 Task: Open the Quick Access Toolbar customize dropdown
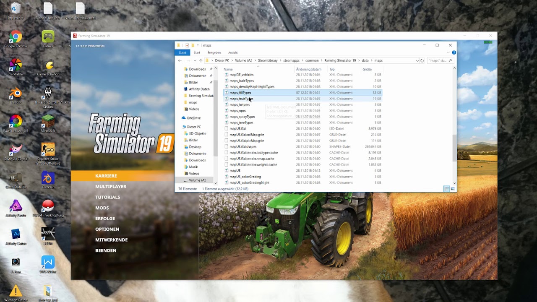tap(198, 45)
